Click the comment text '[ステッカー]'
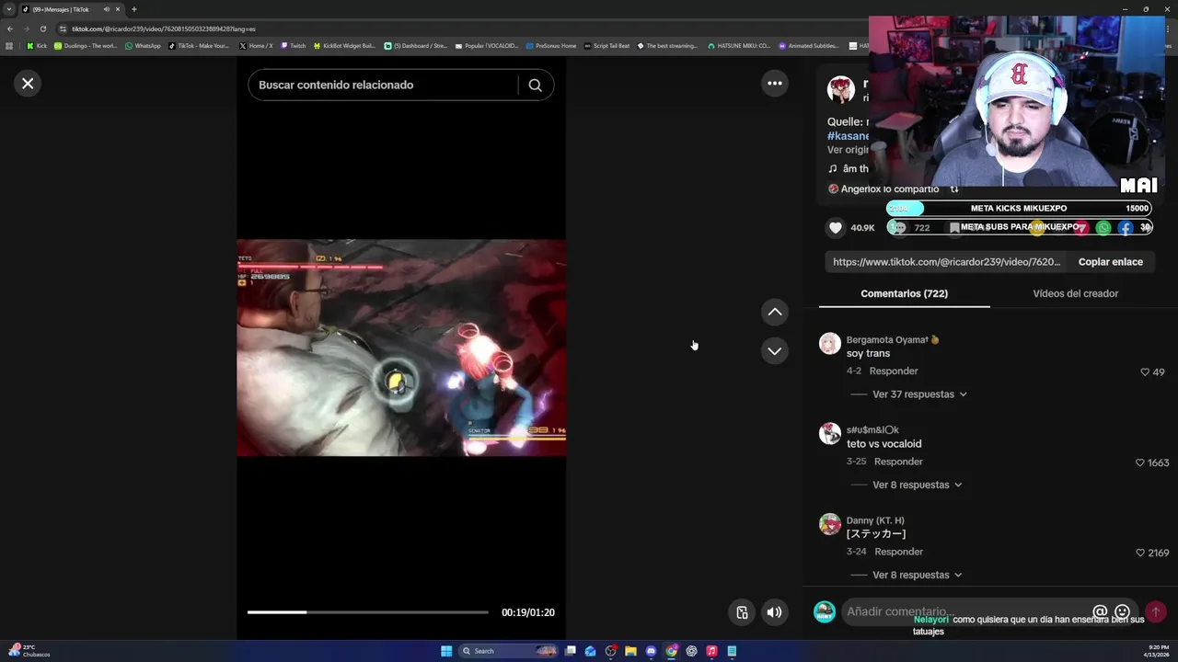The height and width of the screenshot is (662, 1178). point(876,533)
